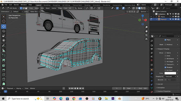Select the Bevel tool
Viewport: 181px width, 101px height.
4,70
